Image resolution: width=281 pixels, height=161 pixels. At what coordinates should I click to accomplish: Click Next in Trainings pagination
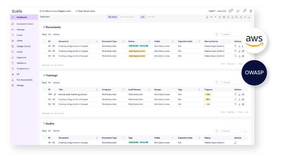pyautogui.click(x=241, y=112)
